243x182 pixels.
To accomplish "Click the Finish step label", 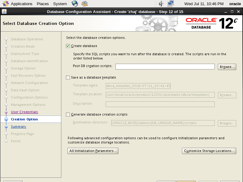I will tap(16, 141).
